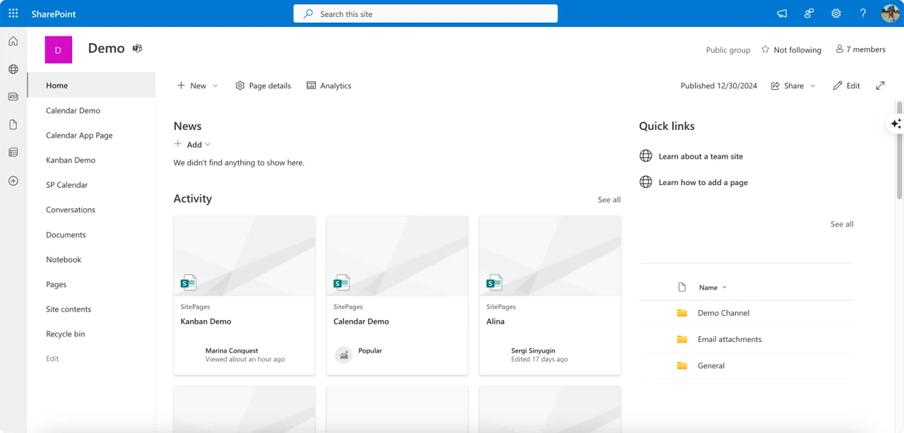Click the SharePoint page icon on Alina card
The height and width of the screenshot is (433, 904).
(494, 283)
